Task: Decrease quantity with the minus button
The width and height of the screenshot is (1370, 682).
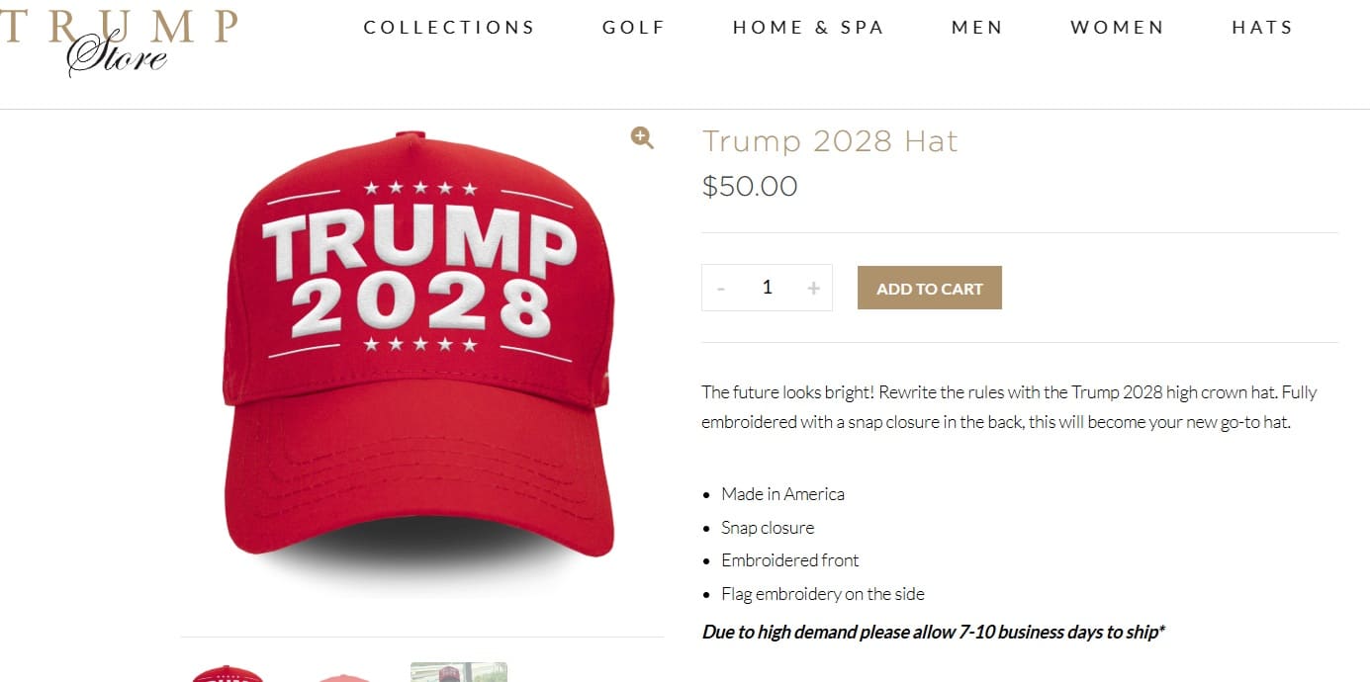Action: [x=721, y=288]
